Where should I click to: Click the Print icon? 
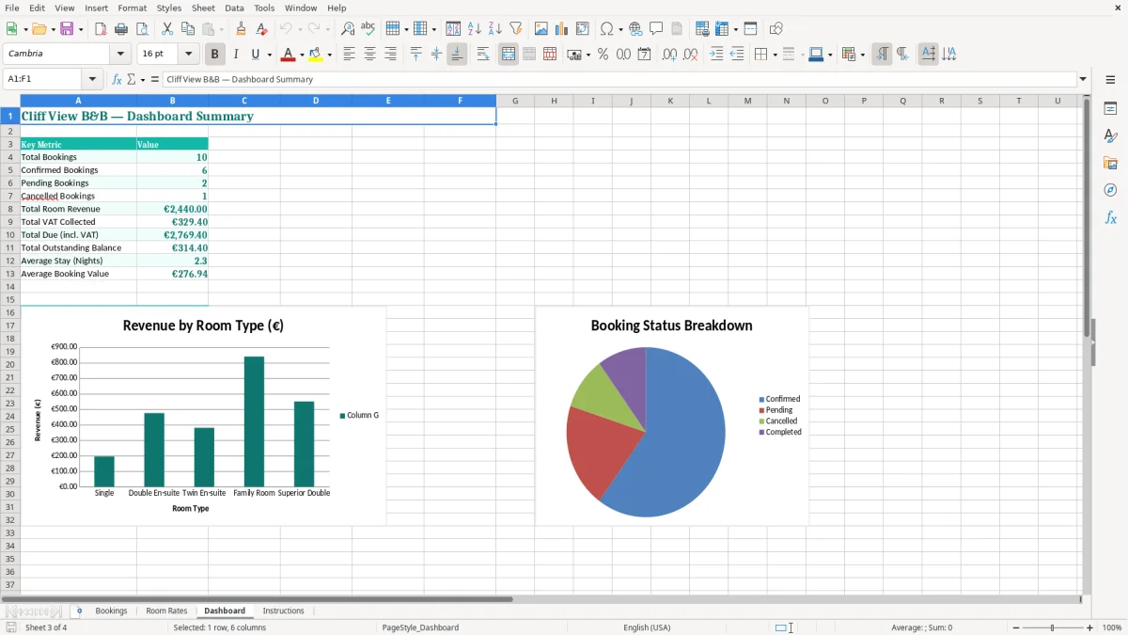coord(120,29)
